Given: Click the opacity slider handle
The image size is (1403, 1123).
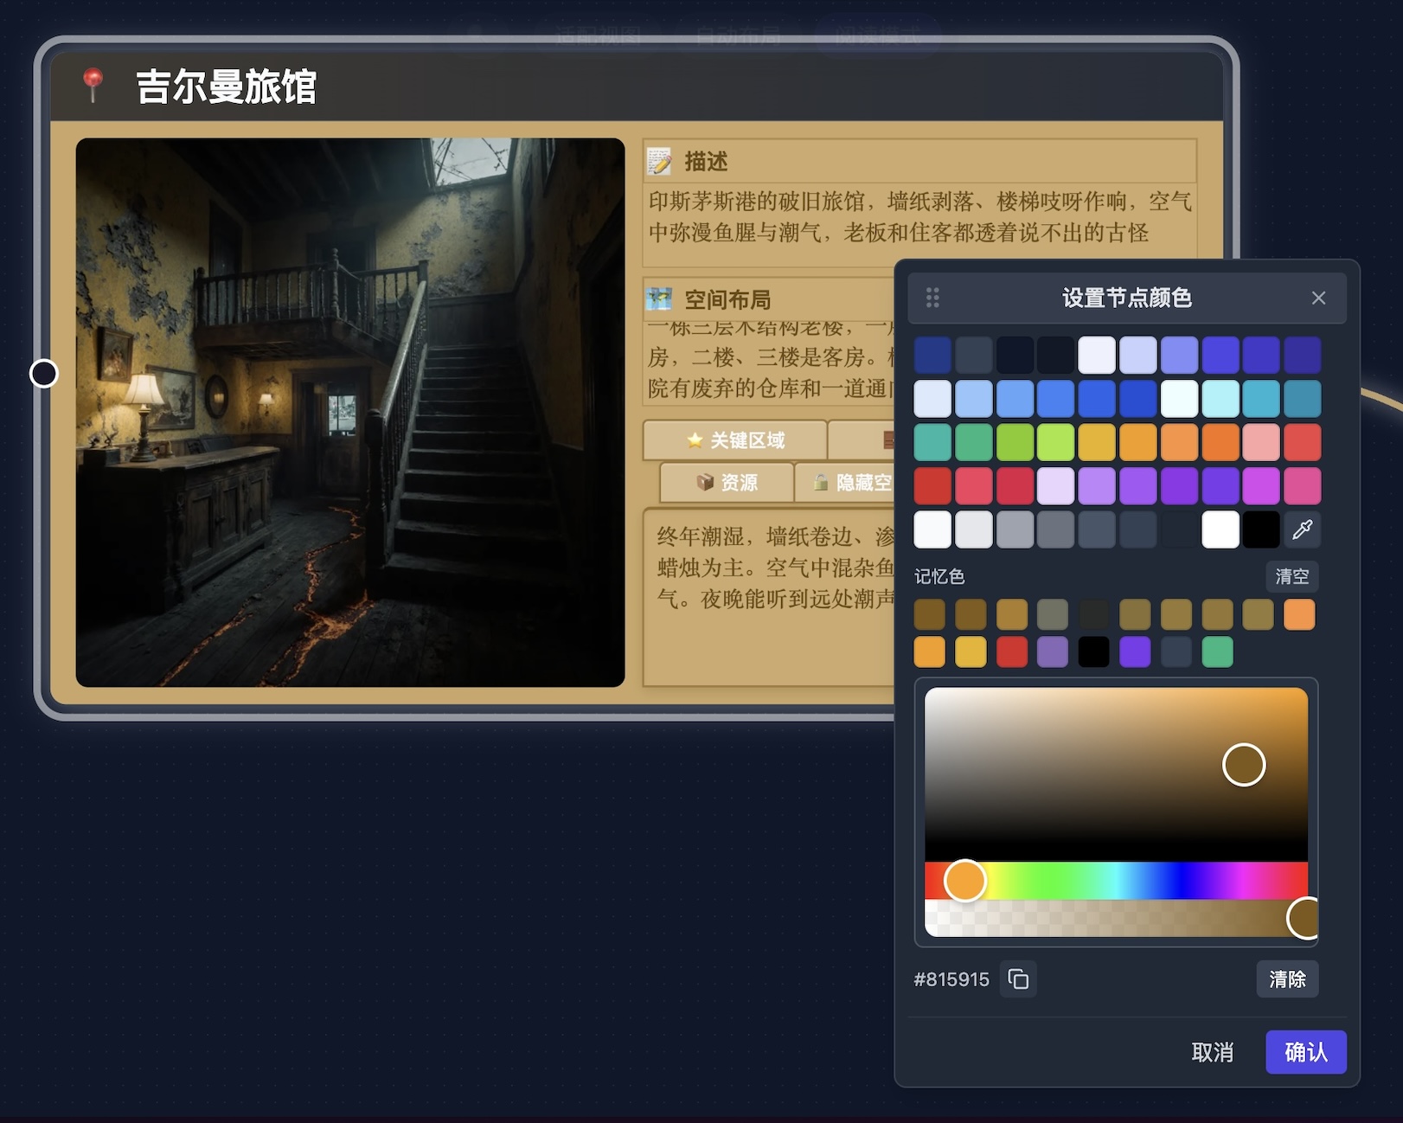Looking at the screenshot, I should [x=1306, y=918].
